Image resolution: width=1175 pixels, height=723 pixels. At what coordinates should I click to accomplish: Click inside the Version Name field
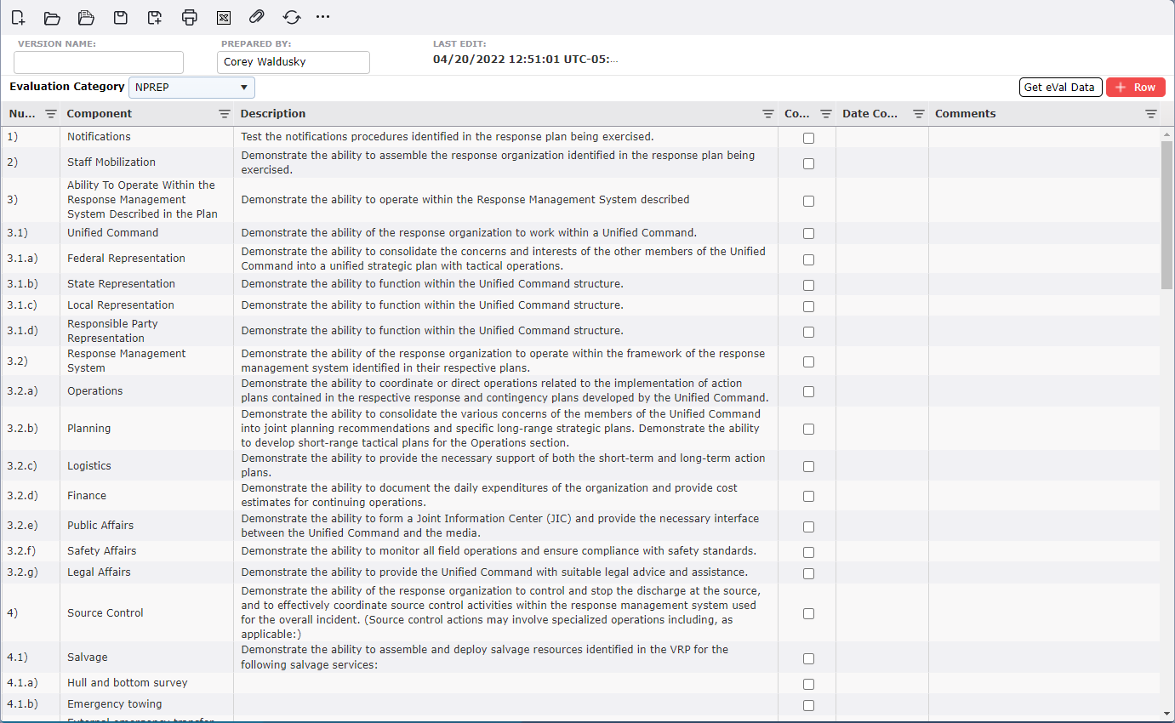coord(98,61)
